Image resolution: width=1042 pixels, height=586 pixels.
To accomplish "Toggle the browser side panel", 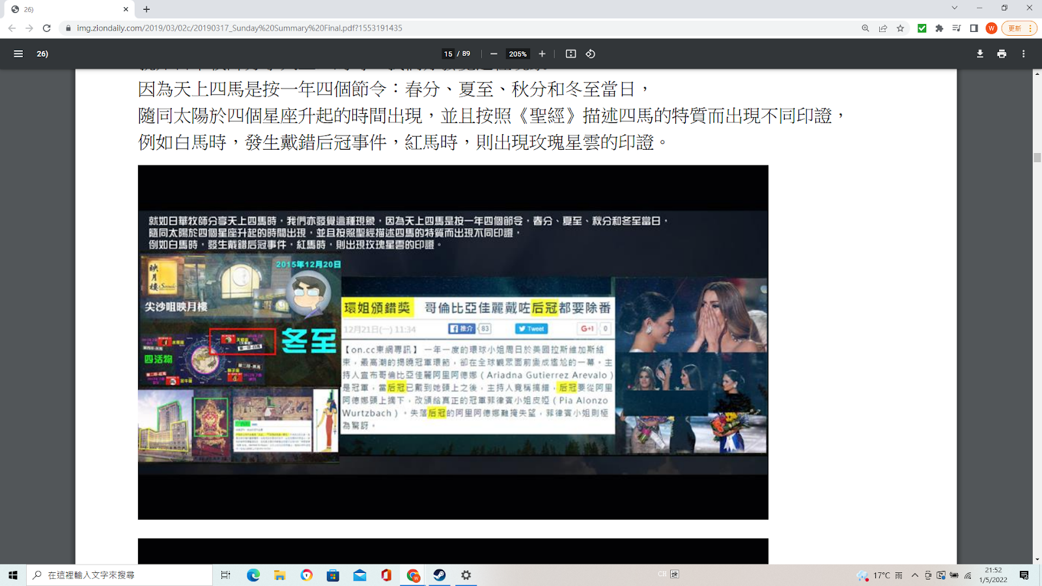I will (974, 28).
